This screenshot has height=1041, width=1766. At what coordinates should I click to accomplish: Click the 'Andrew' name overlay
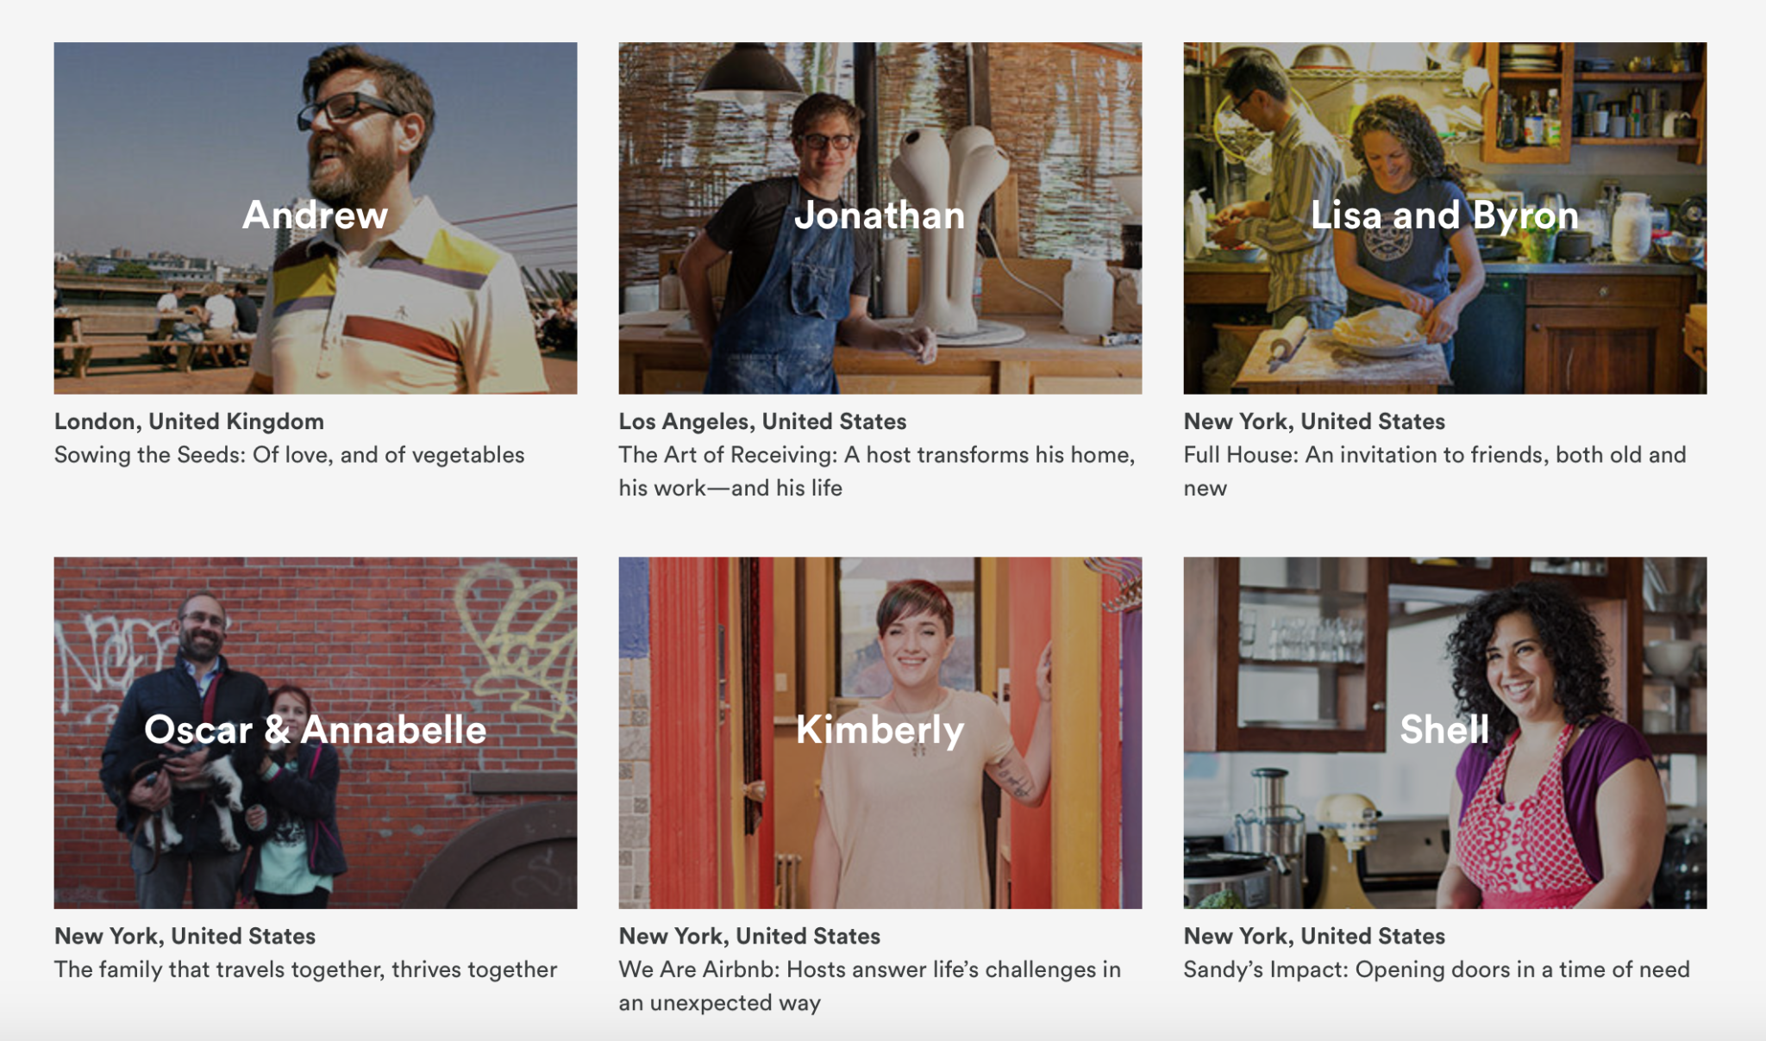tap(316, 215)
